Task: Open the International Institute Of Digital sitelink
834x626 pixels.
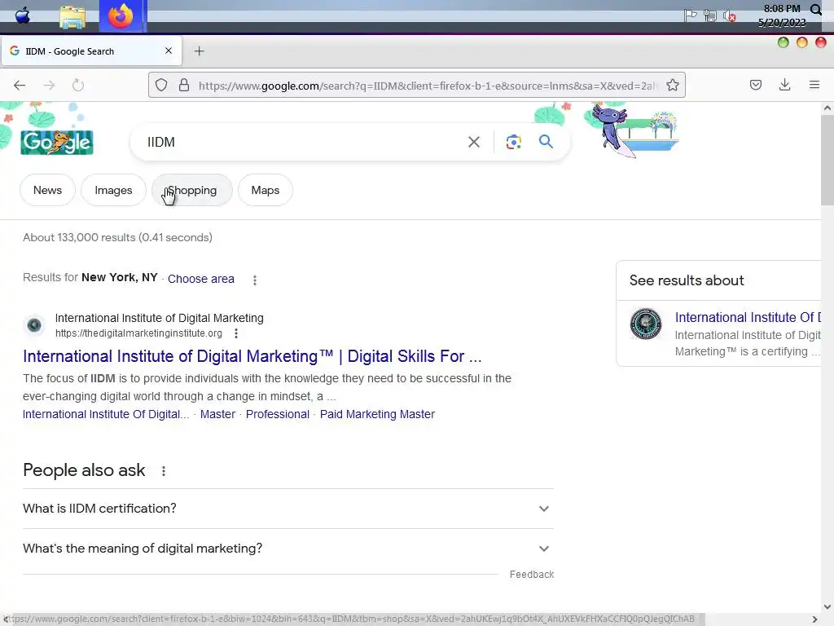Action: (x=106, y=414)
